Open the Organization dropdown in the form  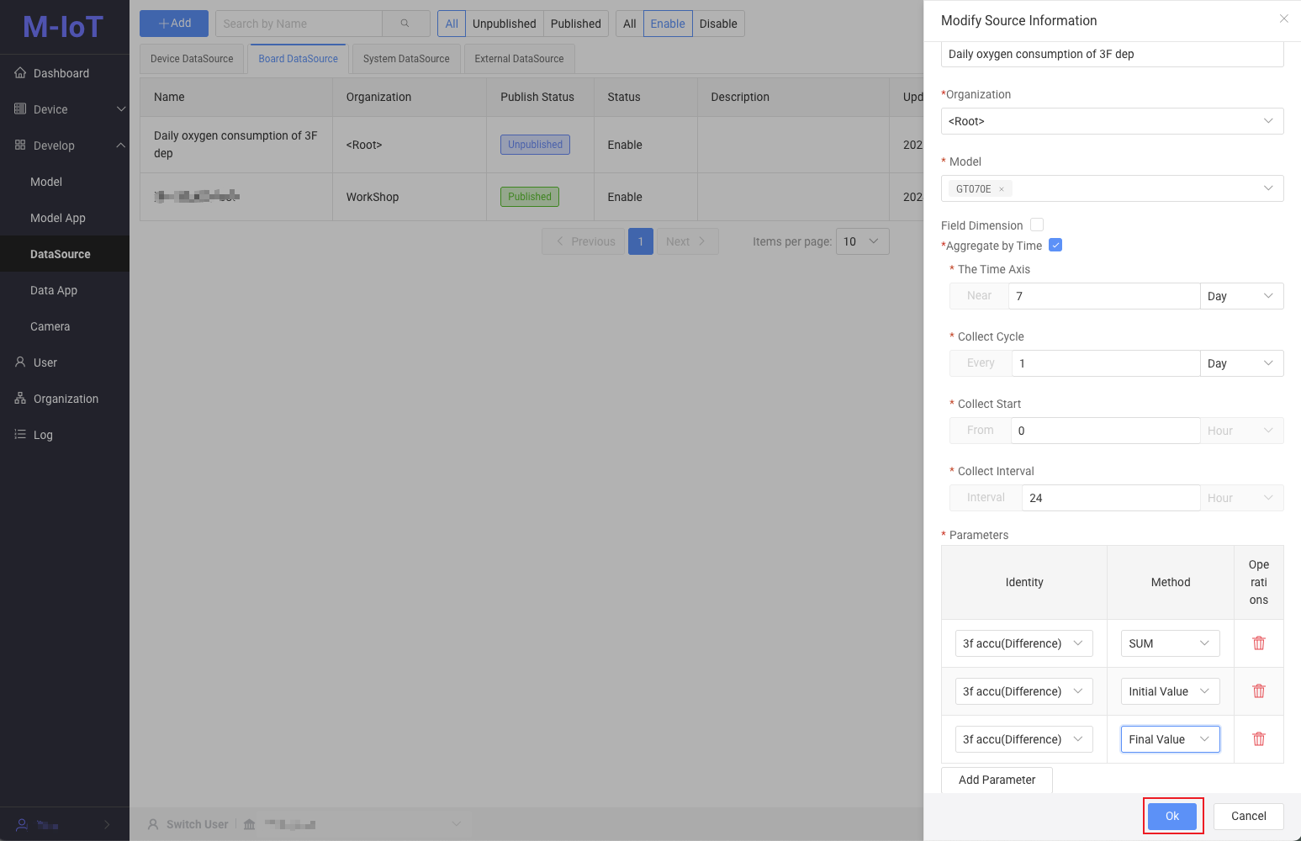[x=1111, y=121]
